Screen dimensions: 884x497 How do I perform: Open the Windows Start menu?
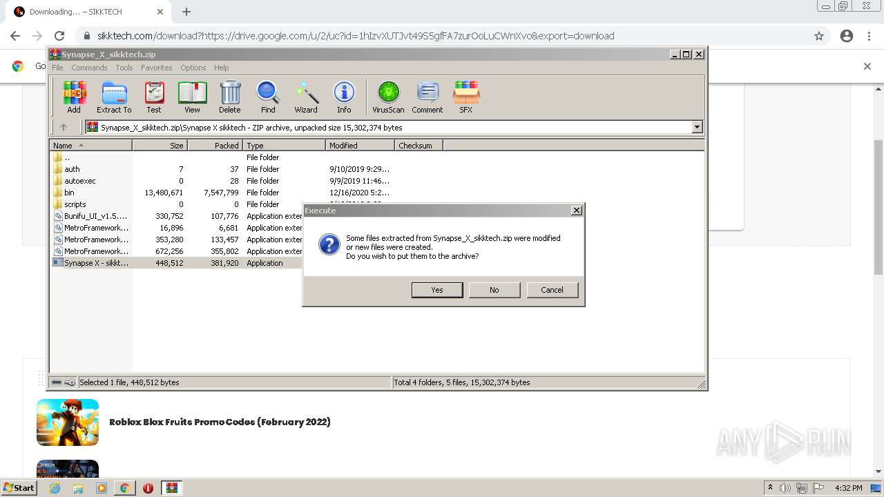19,487
